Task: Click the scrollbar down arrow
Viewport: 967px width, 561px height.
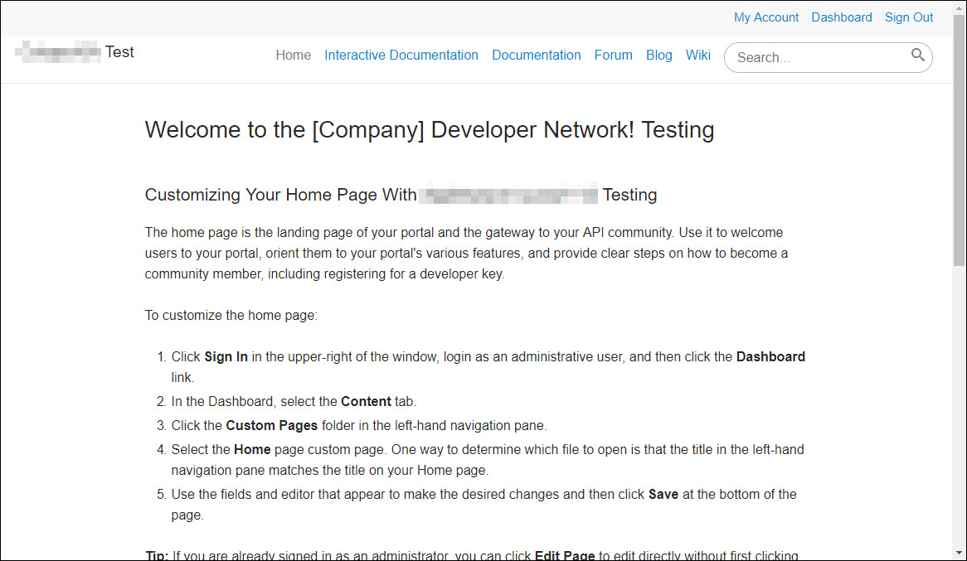Action: (x=959, y=553)
